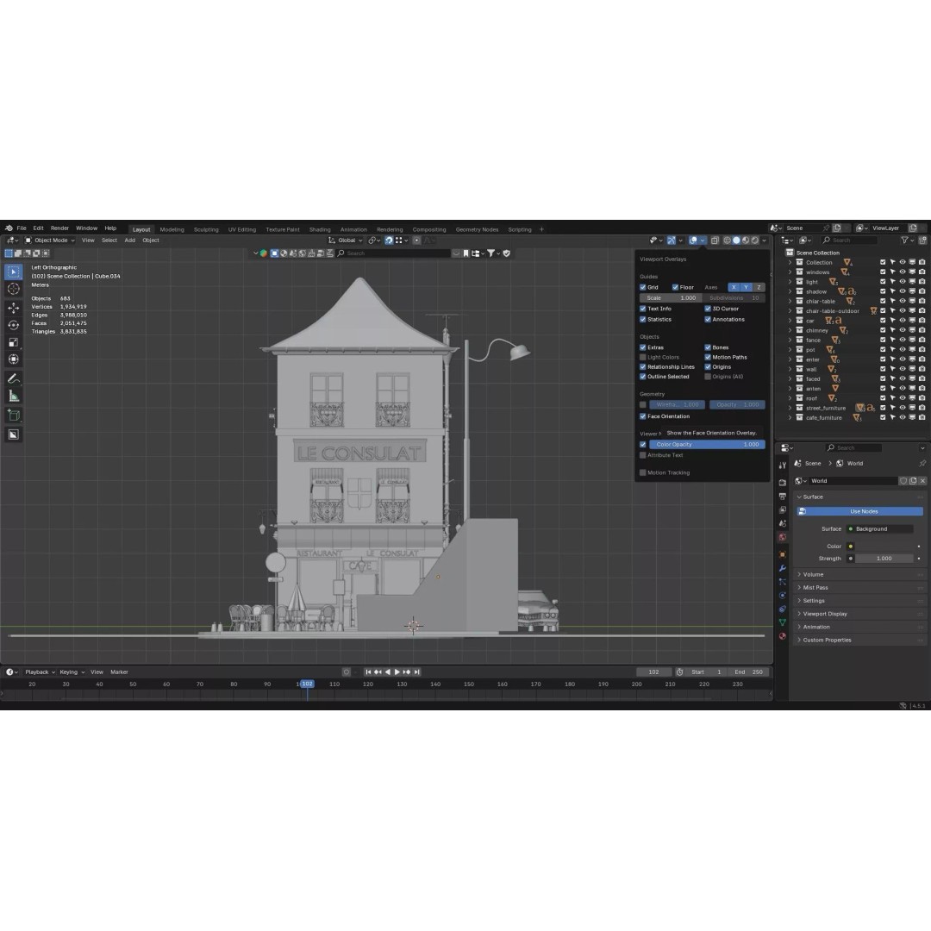Jump to the end frame button
Image resolution: width=931 pixels, height=931 pixels.
click(417, 672)
